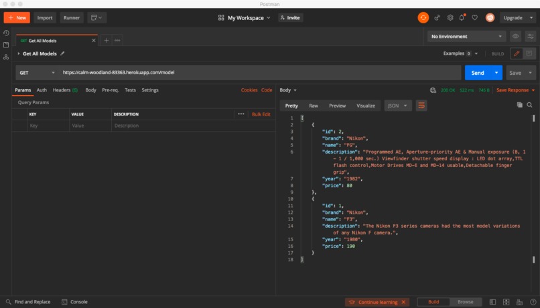Click the Bulk Edit link
The height and width of the screenshot is (308, 540).
261,114
